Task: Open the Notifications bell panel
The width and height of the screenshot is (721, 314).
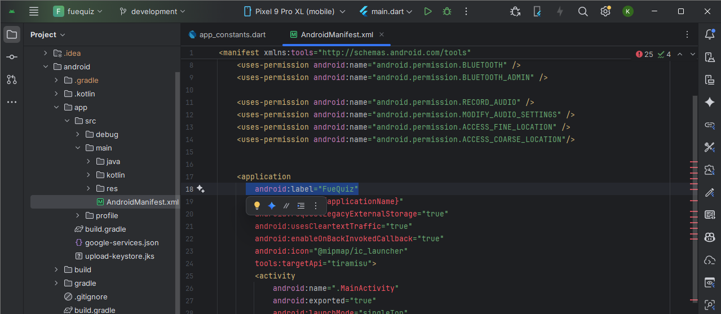Action: (710, 35)
